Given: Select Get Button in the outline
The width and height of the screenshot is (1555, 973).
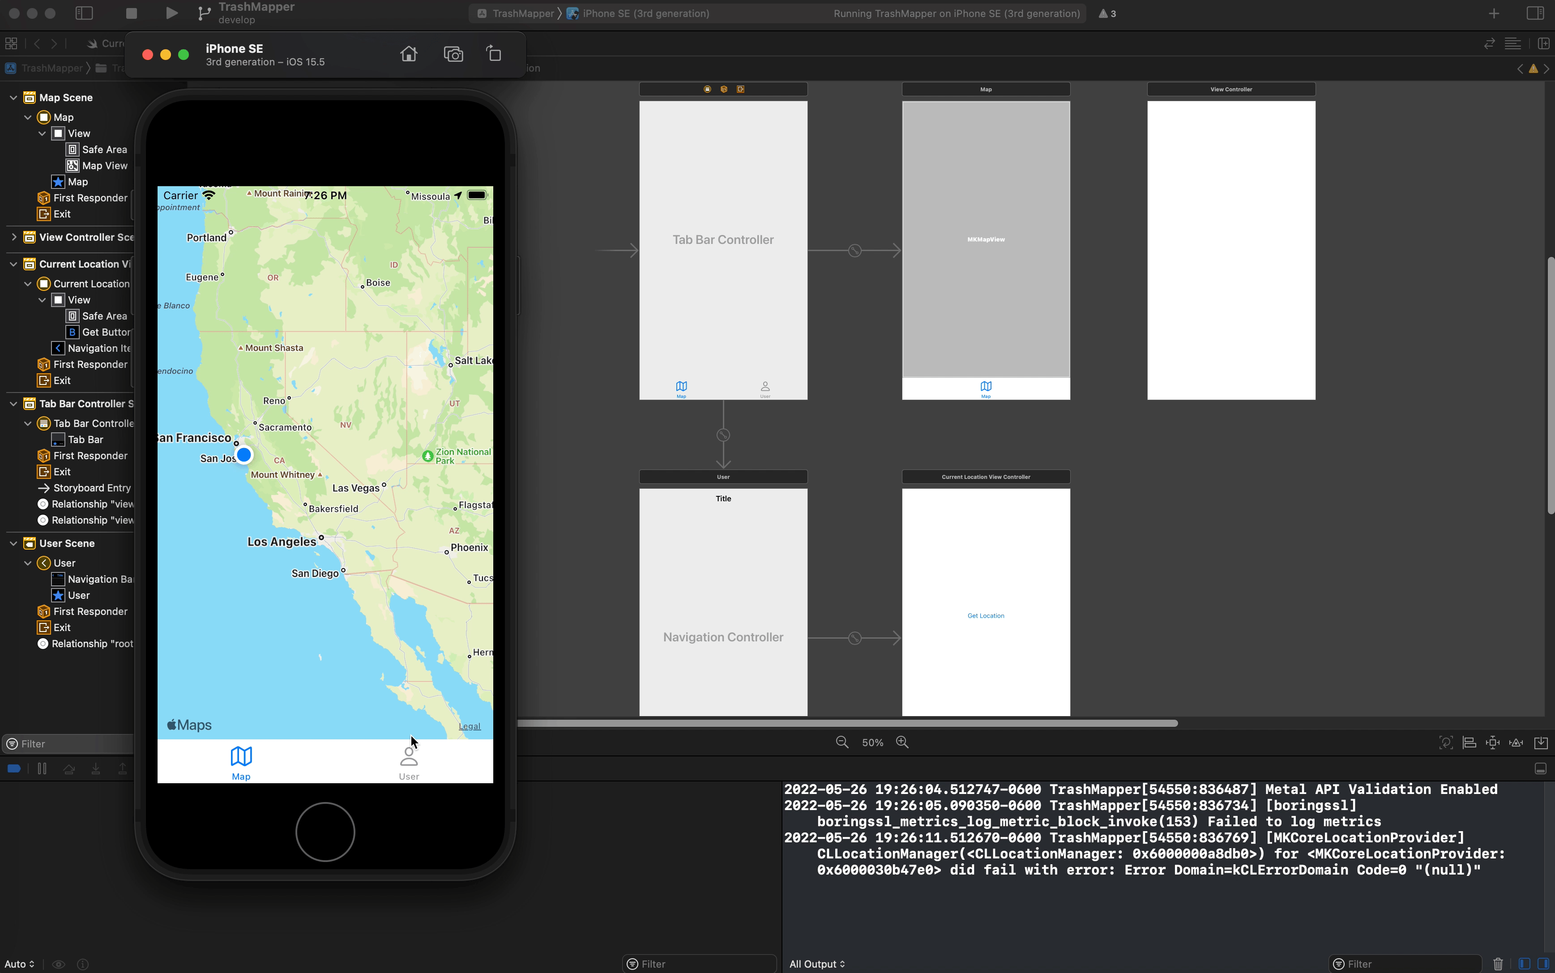Looking at the screenshot, I should pyautogui.click(x=99, y=332).
